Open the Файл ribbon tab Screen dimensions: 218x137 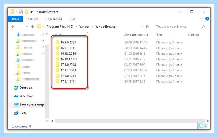tap(15, 19)
